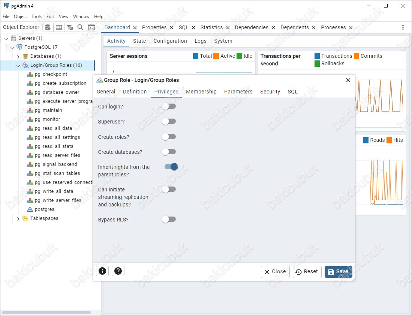412x316 pixels.
Task: Expand the Tablespaces node
Action: (x=18, y=219)
